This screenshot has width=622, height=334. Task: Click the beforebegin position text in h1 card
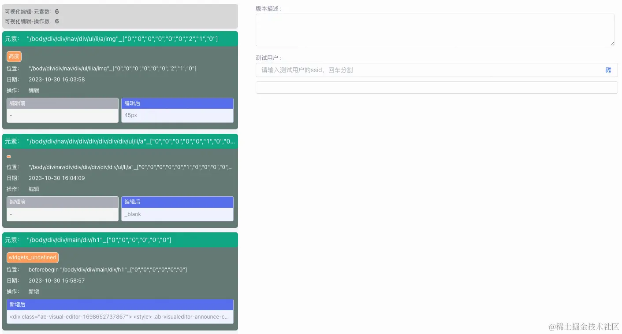[x=108, y=269]
